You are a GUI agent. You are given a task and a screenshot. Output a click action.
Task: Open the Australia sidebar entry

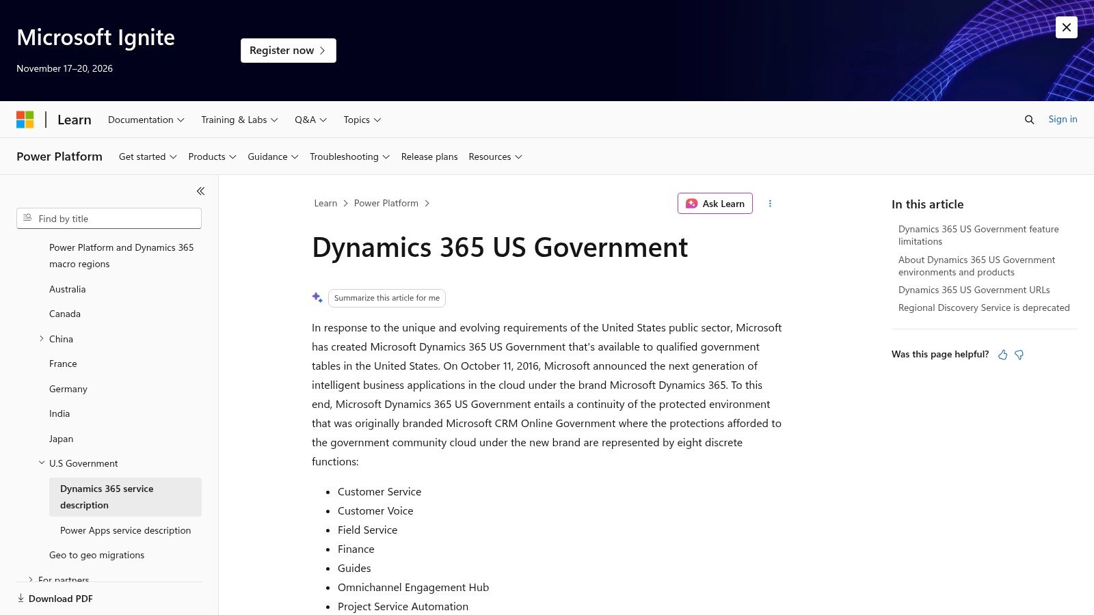(67, 289)
